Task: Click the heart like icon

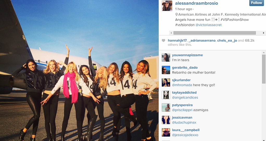Action: coord(163,41)
